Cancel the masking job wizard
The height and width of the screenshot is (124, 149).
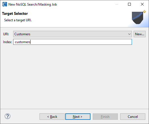[133, 117]
